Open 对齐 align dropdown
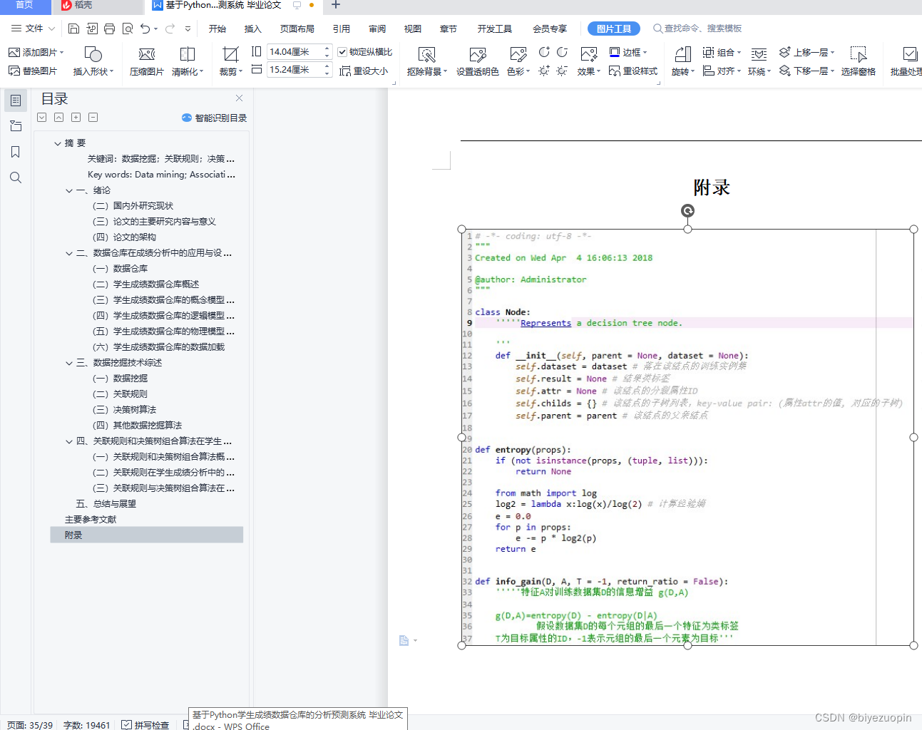The width and height of the screenshot is (922, 730). (722, 71)
